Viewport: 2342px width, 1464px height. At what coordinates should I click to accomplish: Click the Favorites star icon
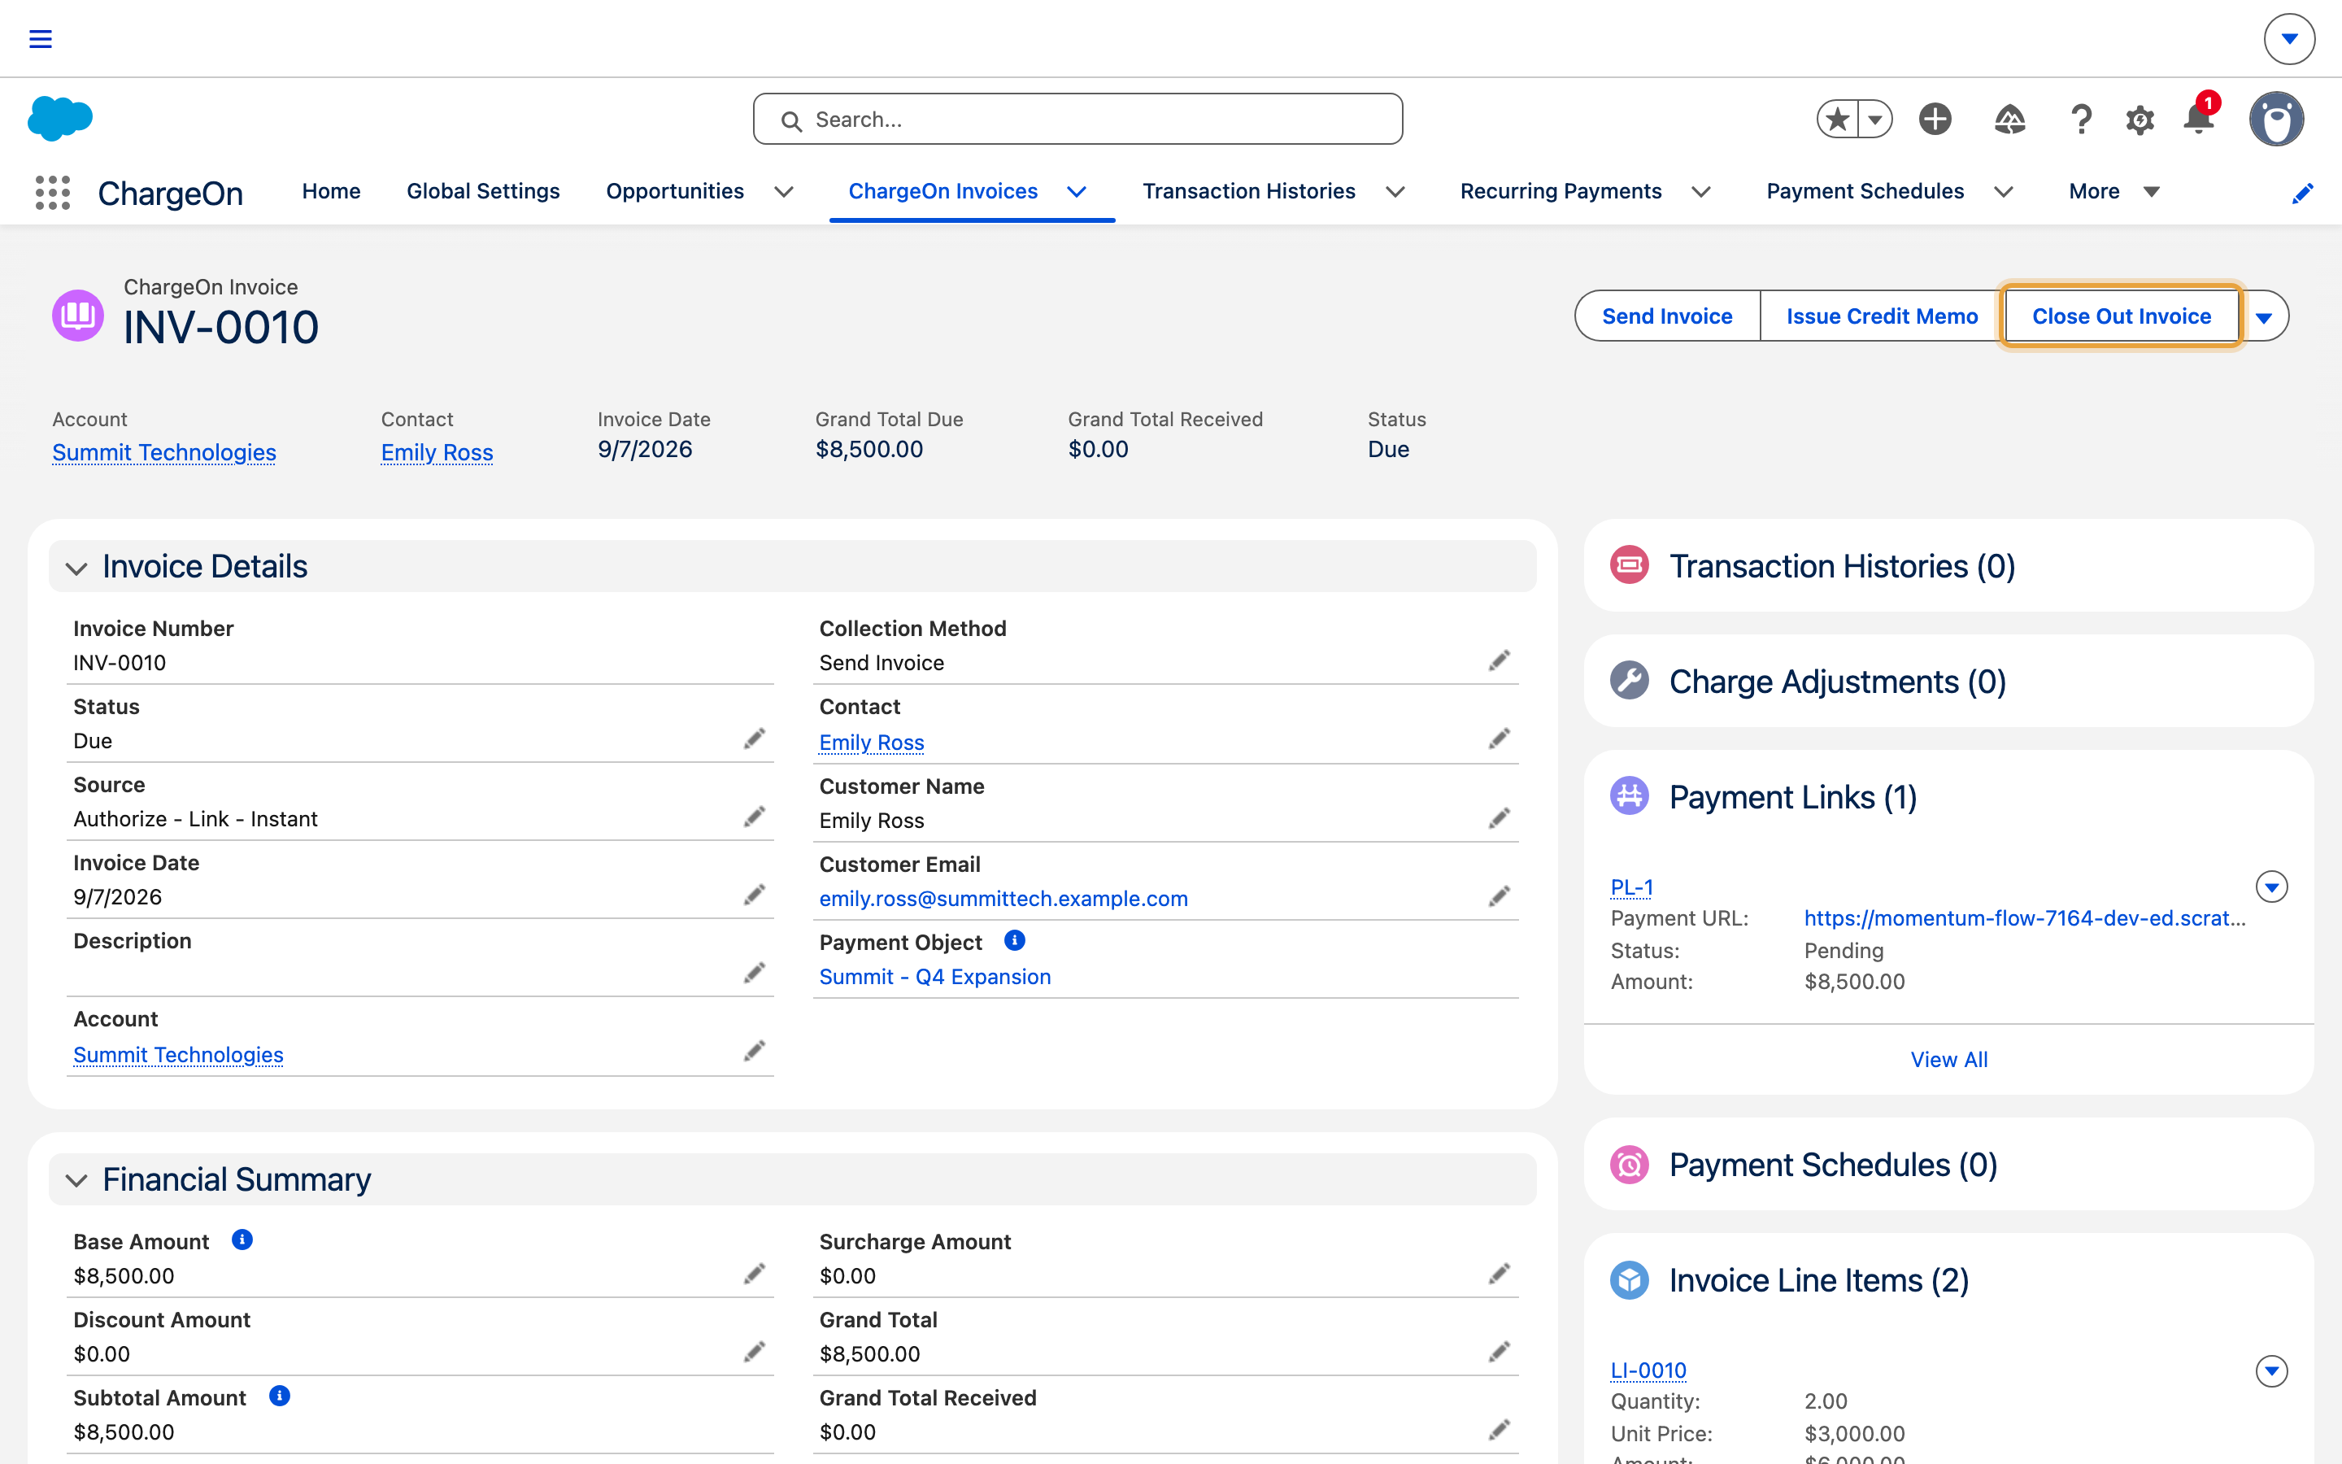1837,119
